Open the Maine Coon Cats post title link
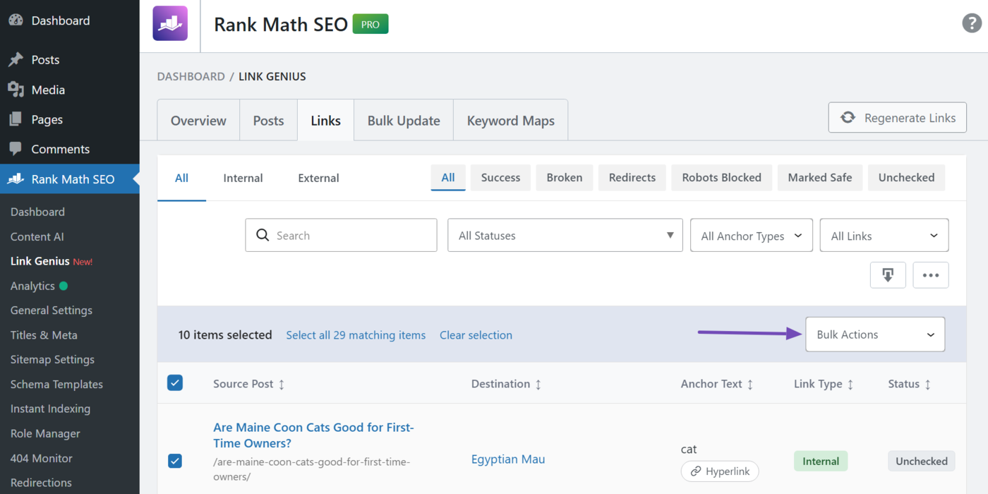This screenshot has height=494, width=988. [x=313, y=435]
